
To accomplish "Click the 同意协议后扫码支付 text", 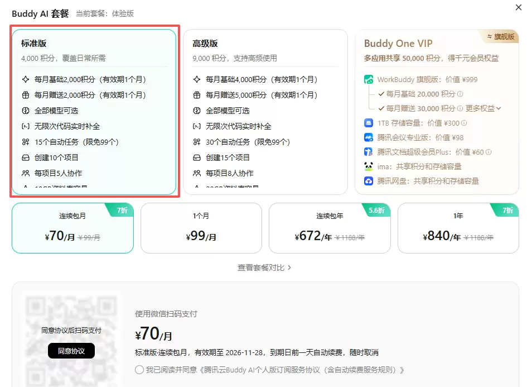I will point(71,331).
